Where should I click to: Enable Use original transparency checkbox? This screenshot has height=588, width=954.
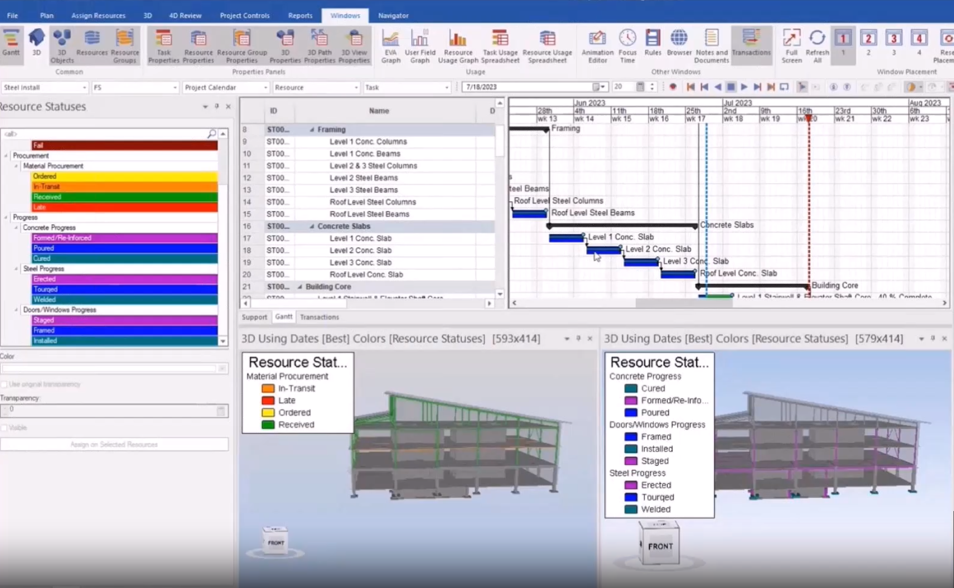(5, 384)
